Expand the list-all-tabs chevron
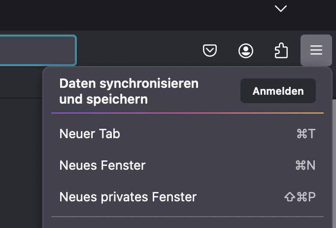This screenshot has width=336, height=228. pyautogui.click(x=281, y=8)
